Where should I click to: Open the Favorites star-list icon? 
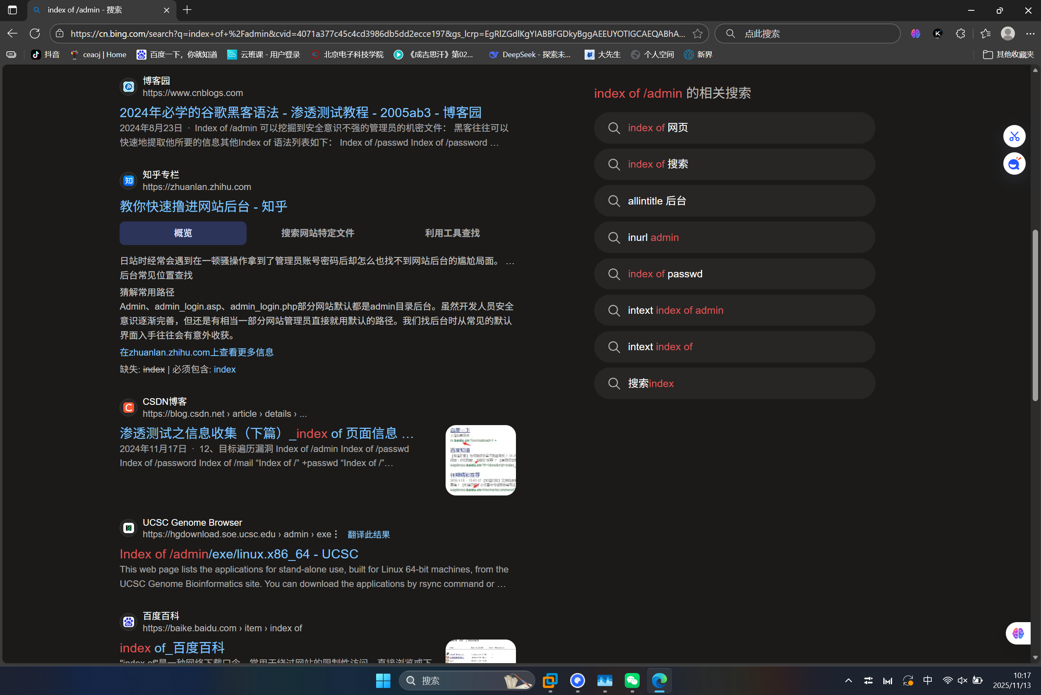coord(986,33)
